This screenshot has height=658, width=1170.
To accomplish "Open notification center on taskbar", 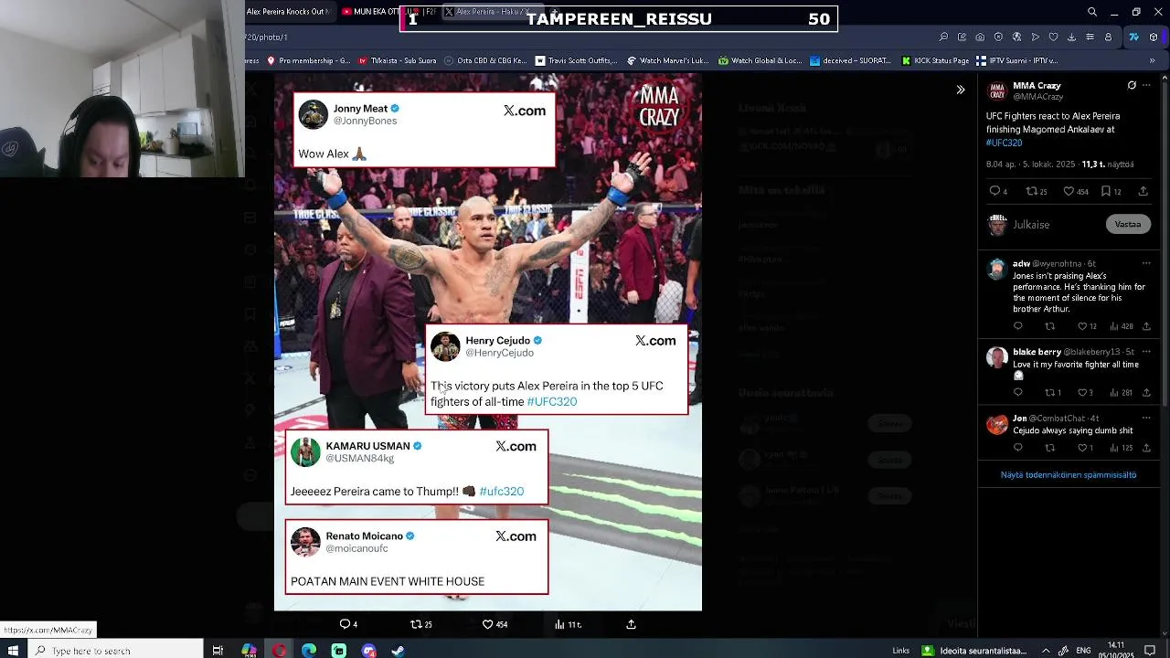I will pos(1150,651).
